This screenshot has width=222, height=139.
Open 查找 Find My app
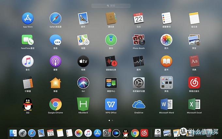tap(111, 40)
